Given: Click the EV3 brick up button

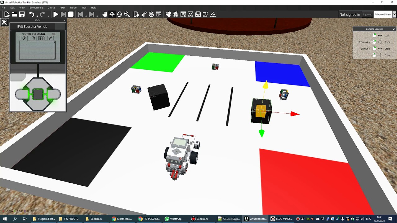Looking at the screenshot, I should [x=38, y=83].
